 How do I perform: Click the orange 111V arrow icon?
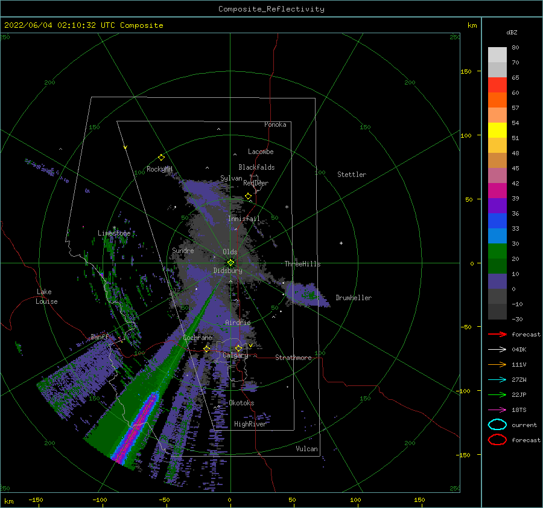click(497, 364)
